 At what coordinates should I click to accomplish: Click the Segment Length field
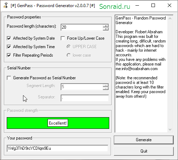82,87
